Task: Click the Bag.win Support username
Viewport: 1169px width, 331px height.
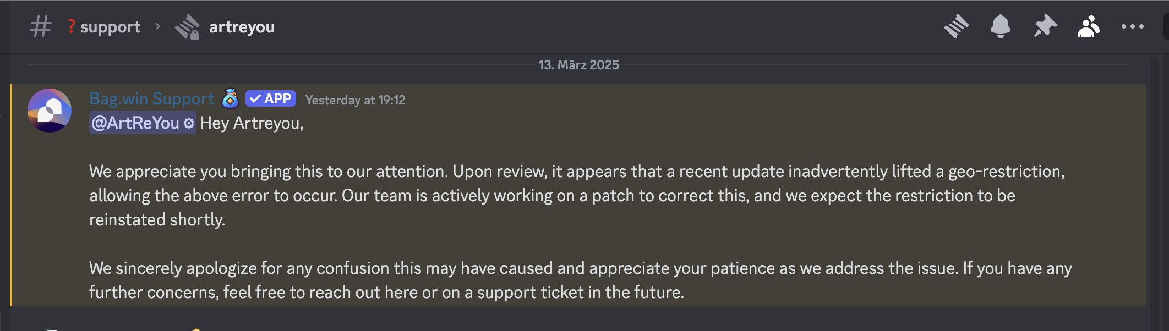Action: tap(151, 99)
